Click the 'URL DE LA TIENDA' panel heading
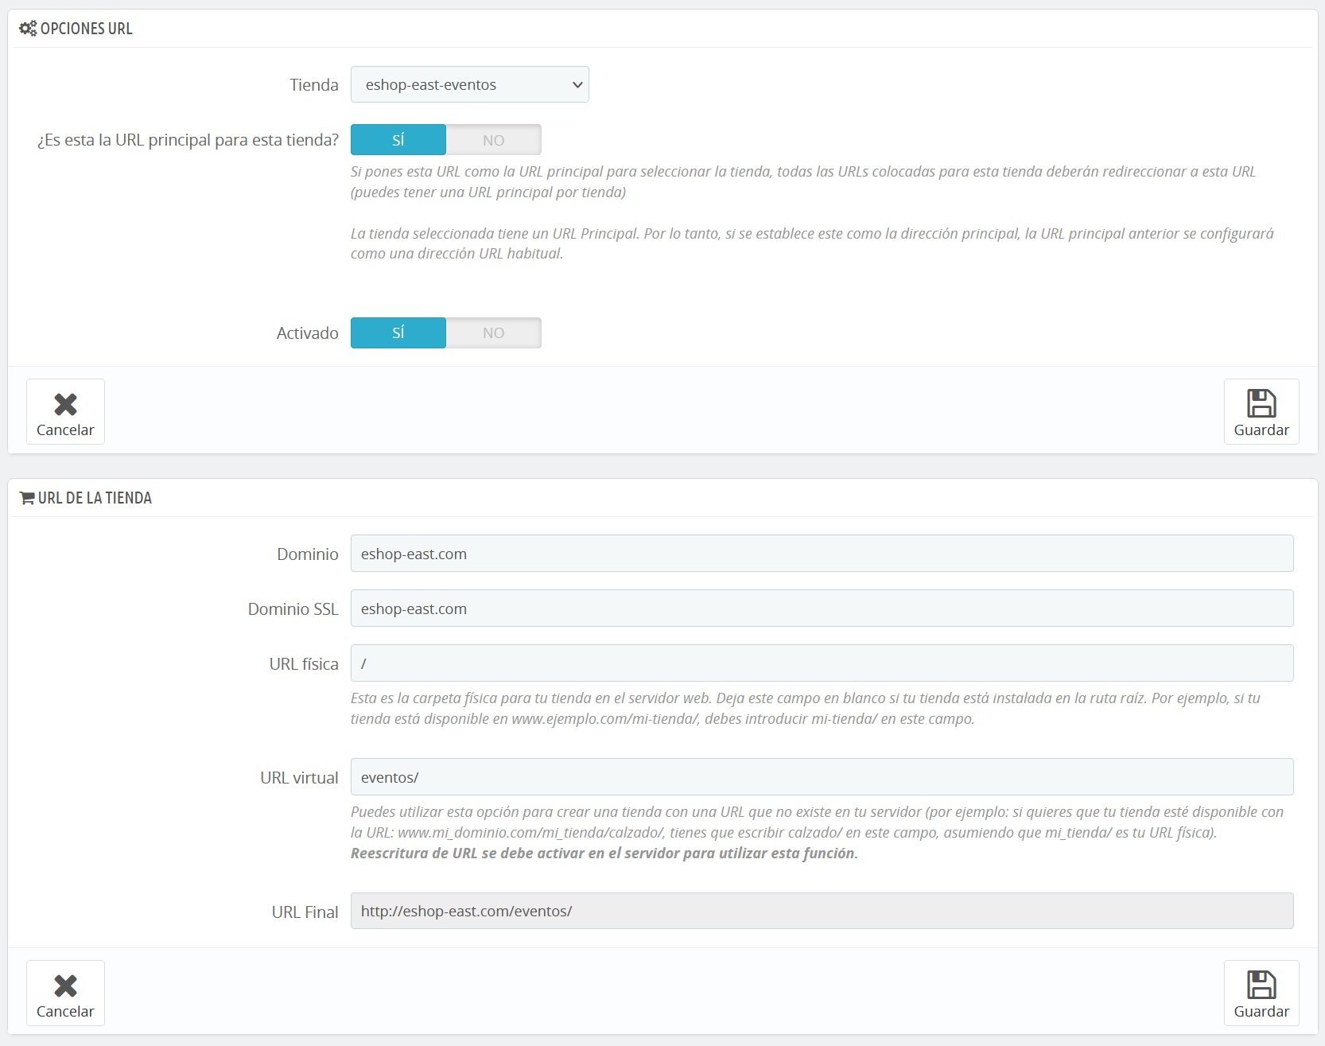Screen dimensions: 1325x1046 coord(95,498)
